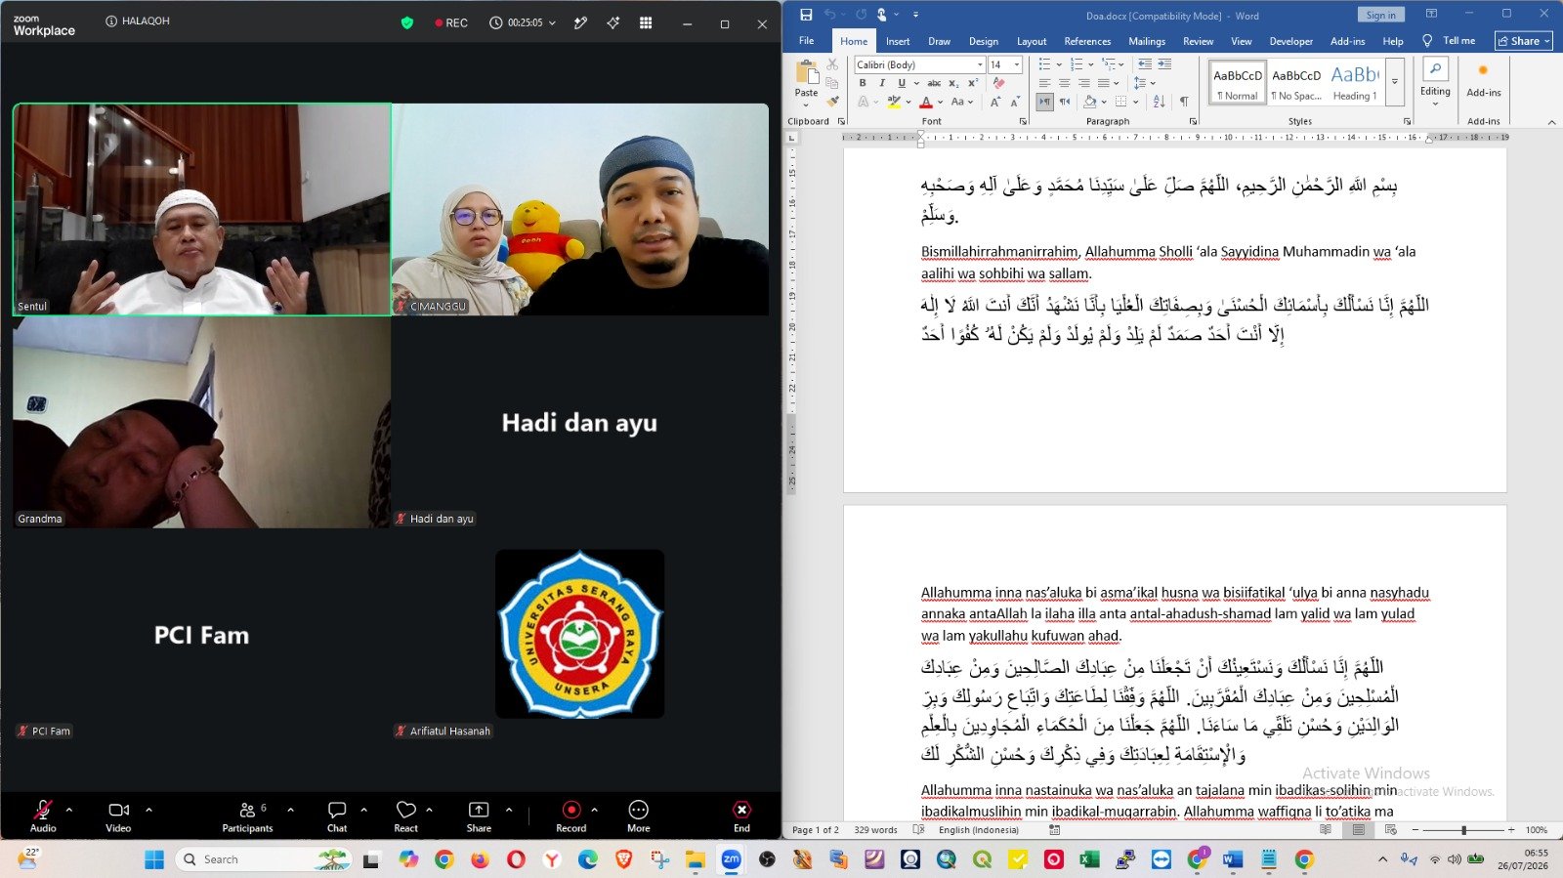
Task: Open Zoom gallery view grid icon
Action: [646, 22]
